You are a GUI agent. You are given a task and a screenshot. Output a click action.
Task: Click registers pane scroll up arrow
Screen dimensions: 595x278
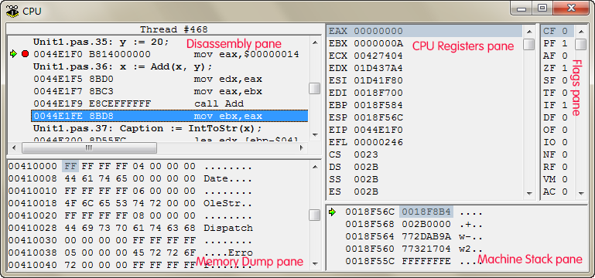pyautogui.click(x=529, y=31)
